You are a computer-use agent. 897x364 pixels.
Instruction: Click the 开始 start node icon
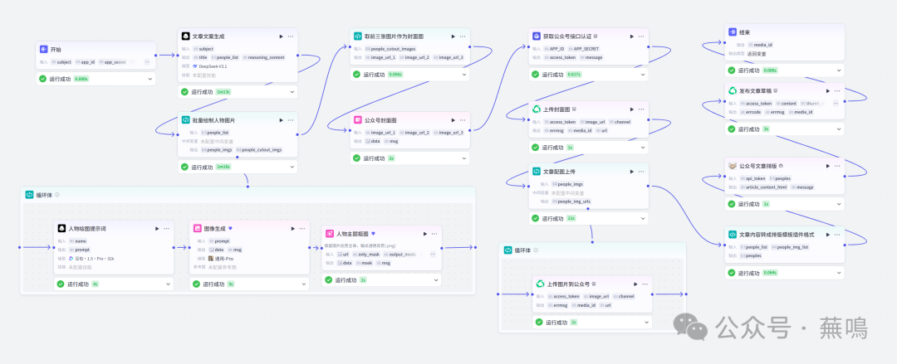(x=44, y=50)
